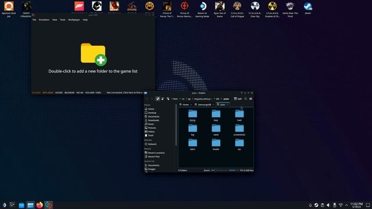Viewport: 372px width, 209px height.
Task: Go to Pictures in Dolphin Places panel
Action: 151,128
